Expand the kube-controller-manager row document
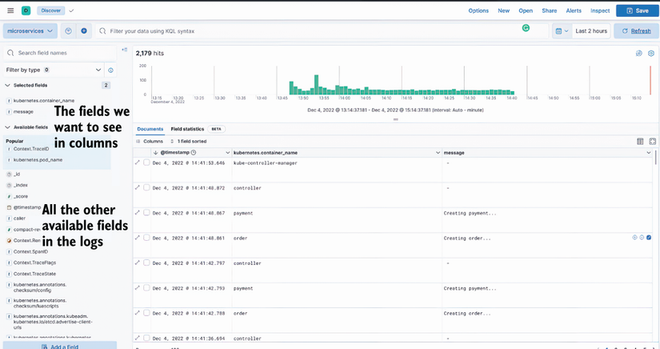 pos(138,162)
